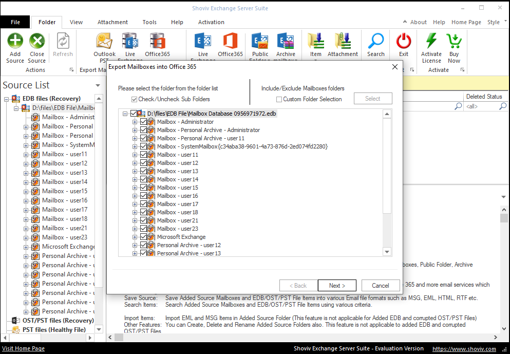Open the File menu
Image resolution: width=510 pixels, height=354 pixels.
(15, 22)
